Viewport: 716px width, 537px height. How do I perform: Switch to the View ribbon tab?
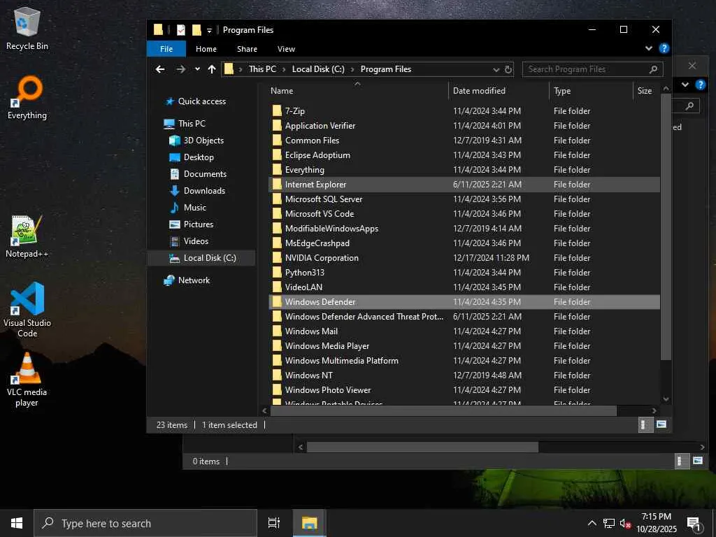(286, 49)
